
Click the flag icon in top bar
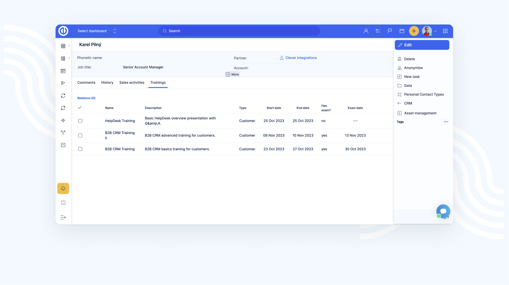click(390, 31)
